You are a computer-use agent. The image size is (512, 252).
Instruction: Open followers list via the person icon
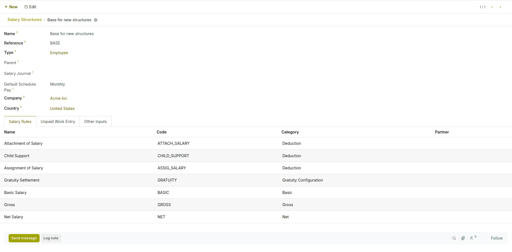[x=472, y=238]
